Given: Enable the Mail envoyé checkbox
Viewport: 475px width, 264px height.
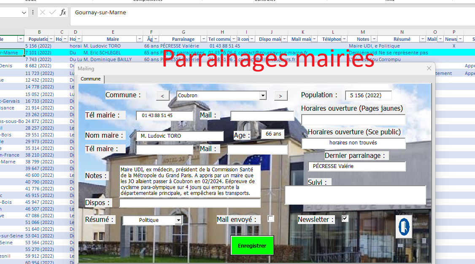Looking at the screenshot, I should tap(271, 219).
